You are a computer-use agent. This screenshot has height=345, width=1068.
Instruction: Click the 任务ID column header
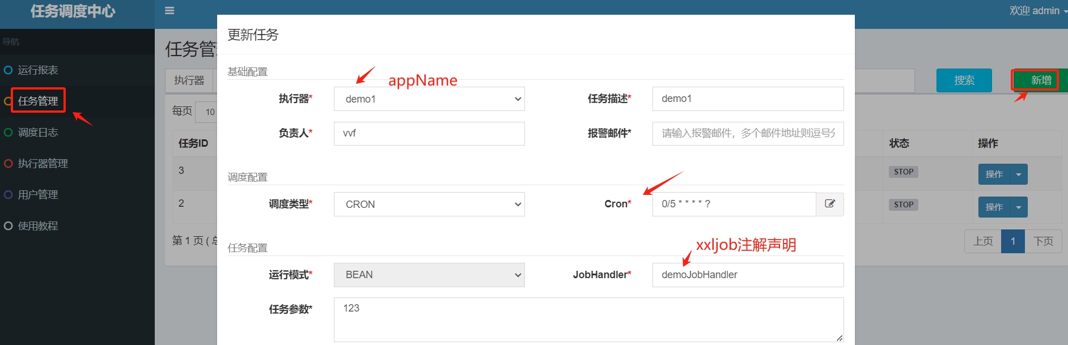(x=193, y=143)
